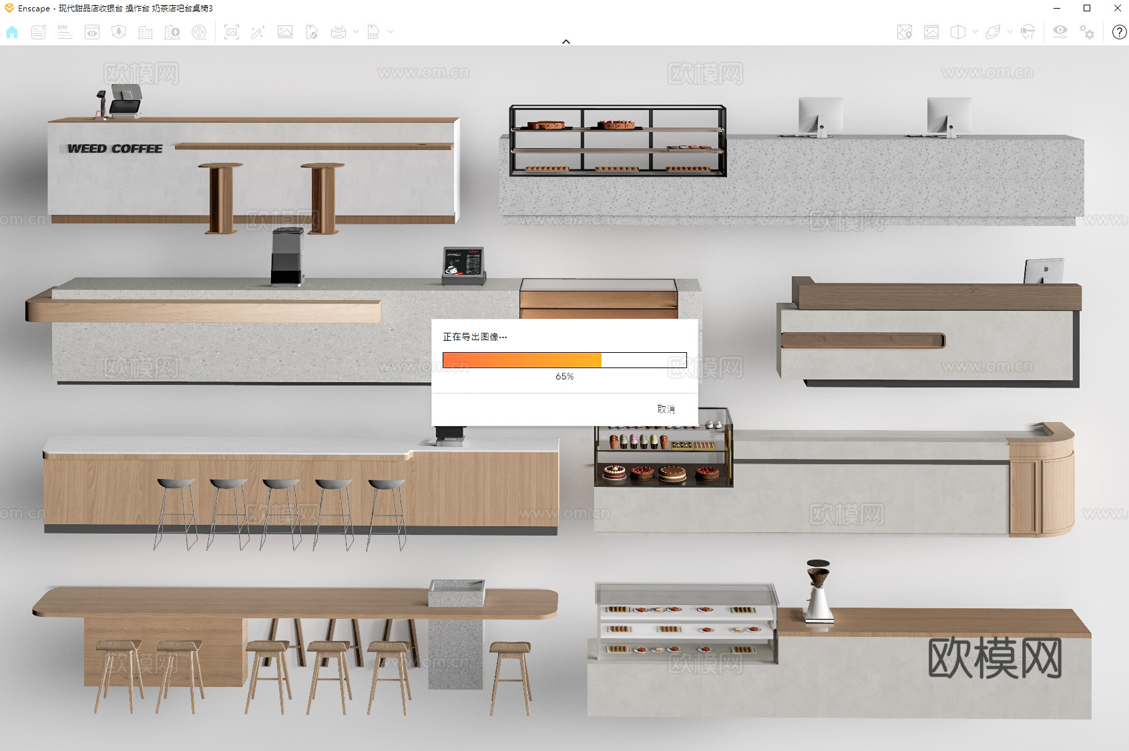
Task: Click the 正在导出图像 dialog label
Action: click(x=475, y=337)
